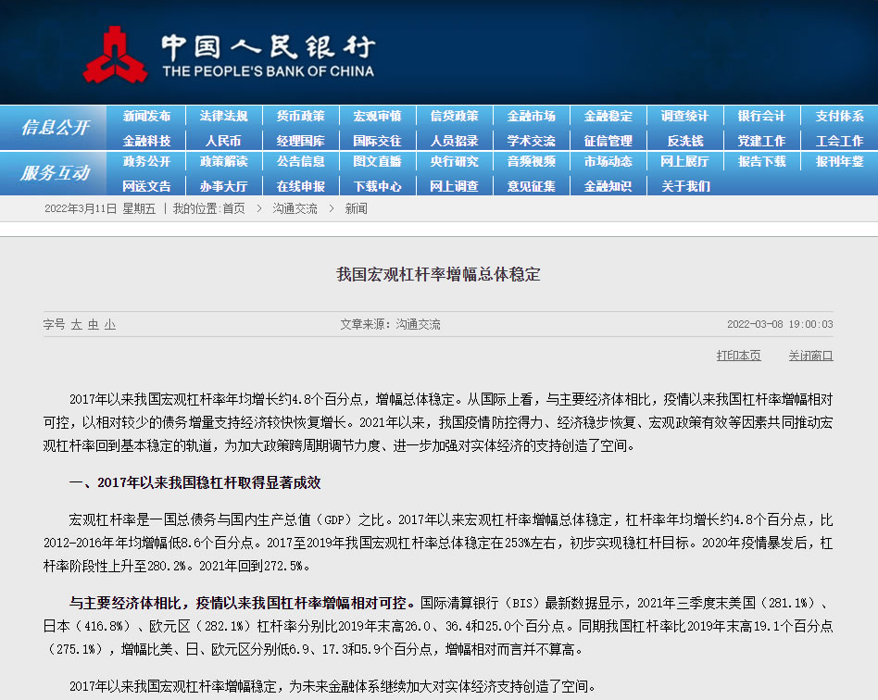Set font size to 大
The height and width of the screenshot is (700, 878).
tap(76, 325)
